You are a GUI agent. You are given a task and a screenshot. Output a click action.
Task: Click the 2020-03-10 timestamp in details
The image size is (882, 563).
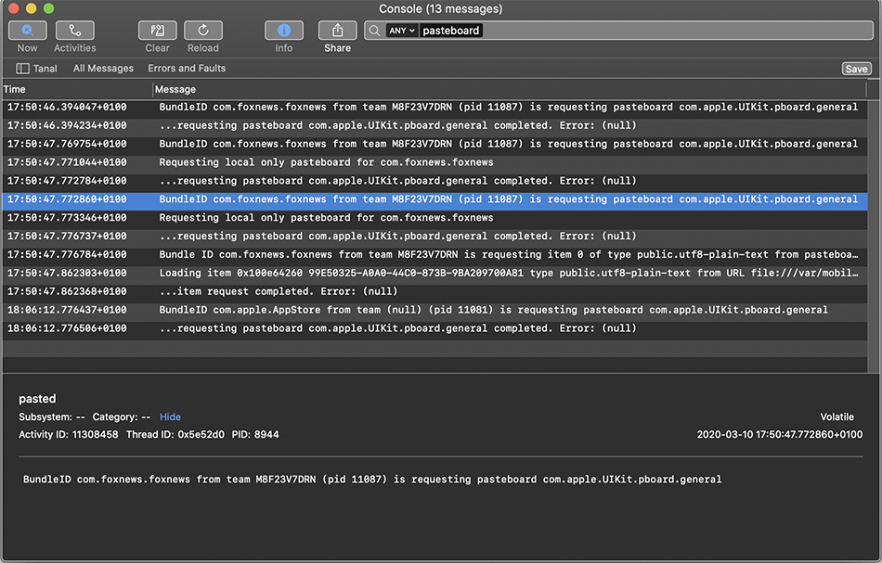(x=780, y=434)
